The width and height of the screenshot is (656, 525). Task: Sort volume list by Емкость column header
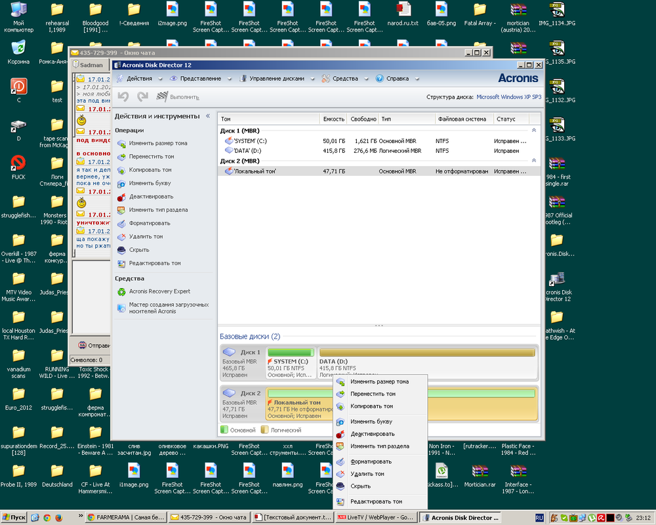(333, 119)
